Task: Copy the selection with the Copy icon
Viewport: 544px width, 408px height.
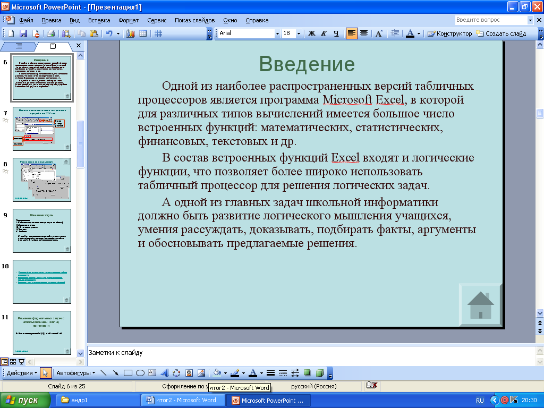Action: click(81, 33)
